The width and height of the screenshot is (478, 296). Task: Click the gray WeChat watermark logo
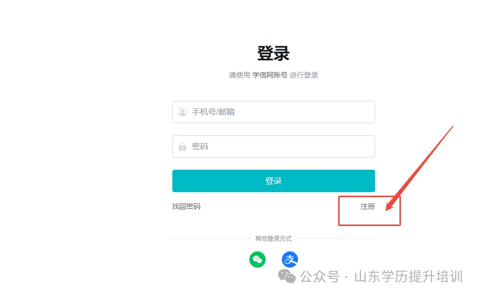287,276
